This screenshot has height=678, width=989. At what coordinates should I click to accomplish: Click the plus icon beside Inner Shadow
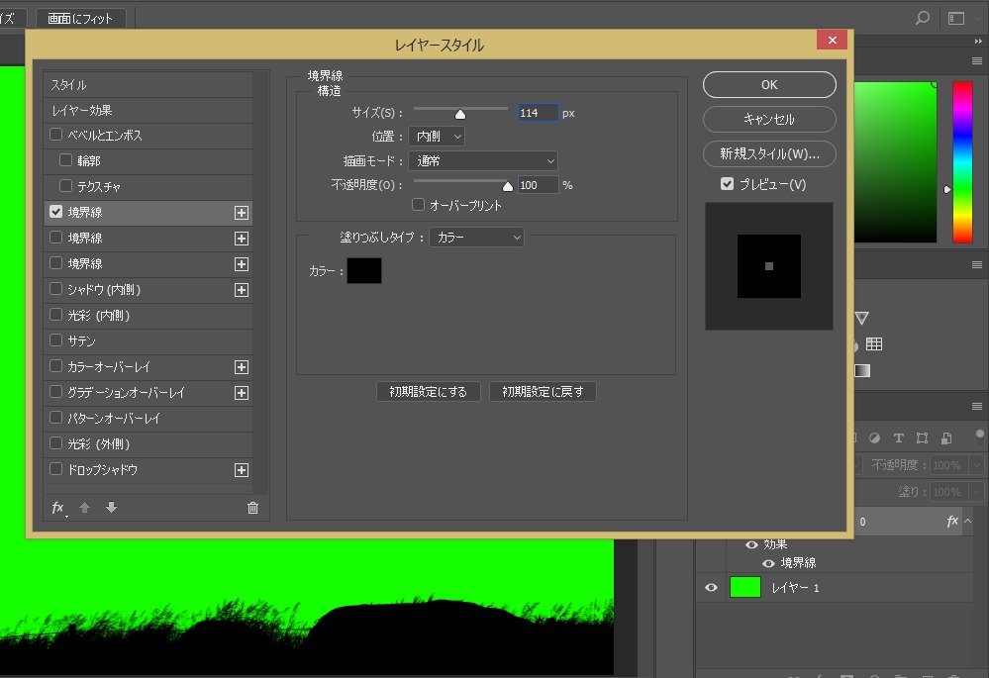(241, 290)
